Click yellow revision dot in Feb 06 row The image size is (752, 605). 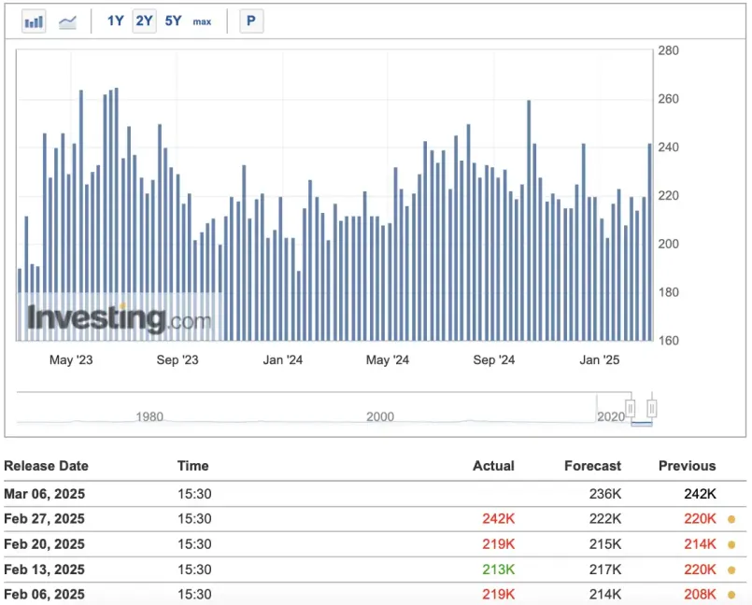(x=731, y=595)
